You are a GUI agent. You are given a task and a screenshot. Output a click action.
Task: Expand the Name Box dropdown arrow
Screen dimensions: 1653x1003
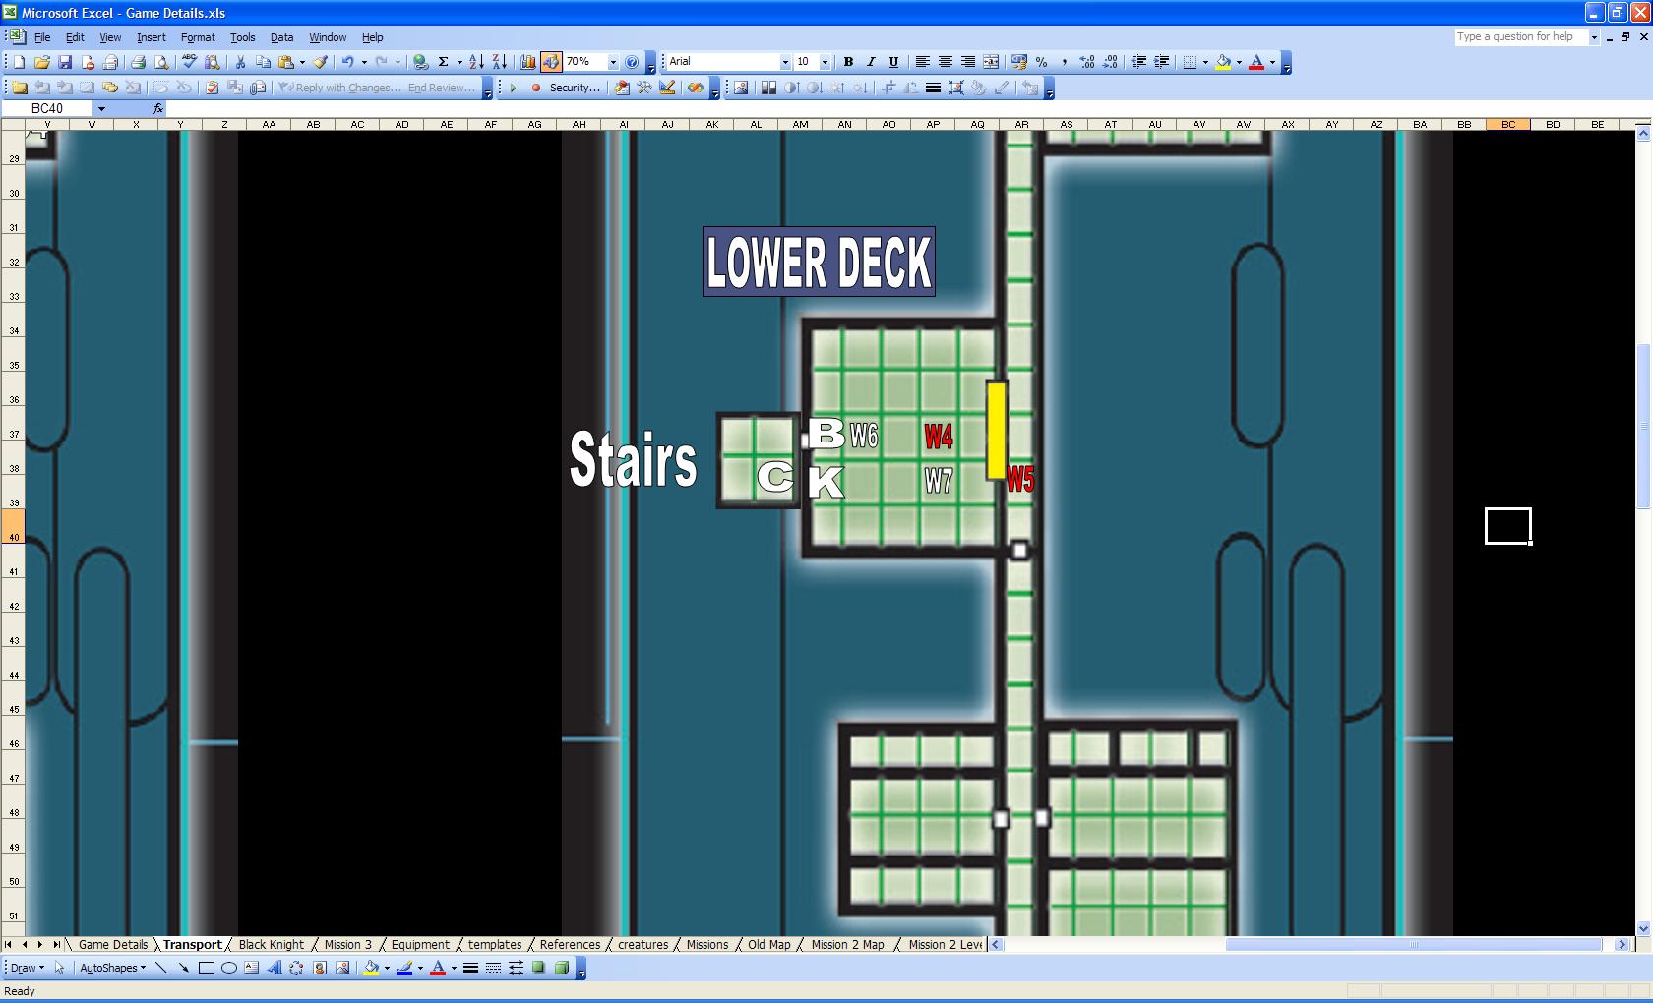coord(100,108)
